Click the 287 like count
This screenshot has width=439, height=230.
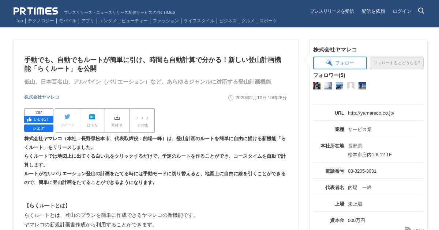(39, 112)
